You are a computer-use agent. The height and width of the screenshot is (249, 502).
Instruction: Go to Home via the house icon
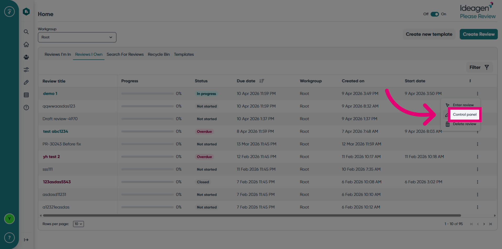pos(26,45)
